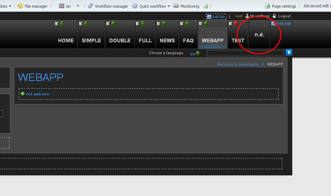Click the edit icon above DOUBLE

108,23
